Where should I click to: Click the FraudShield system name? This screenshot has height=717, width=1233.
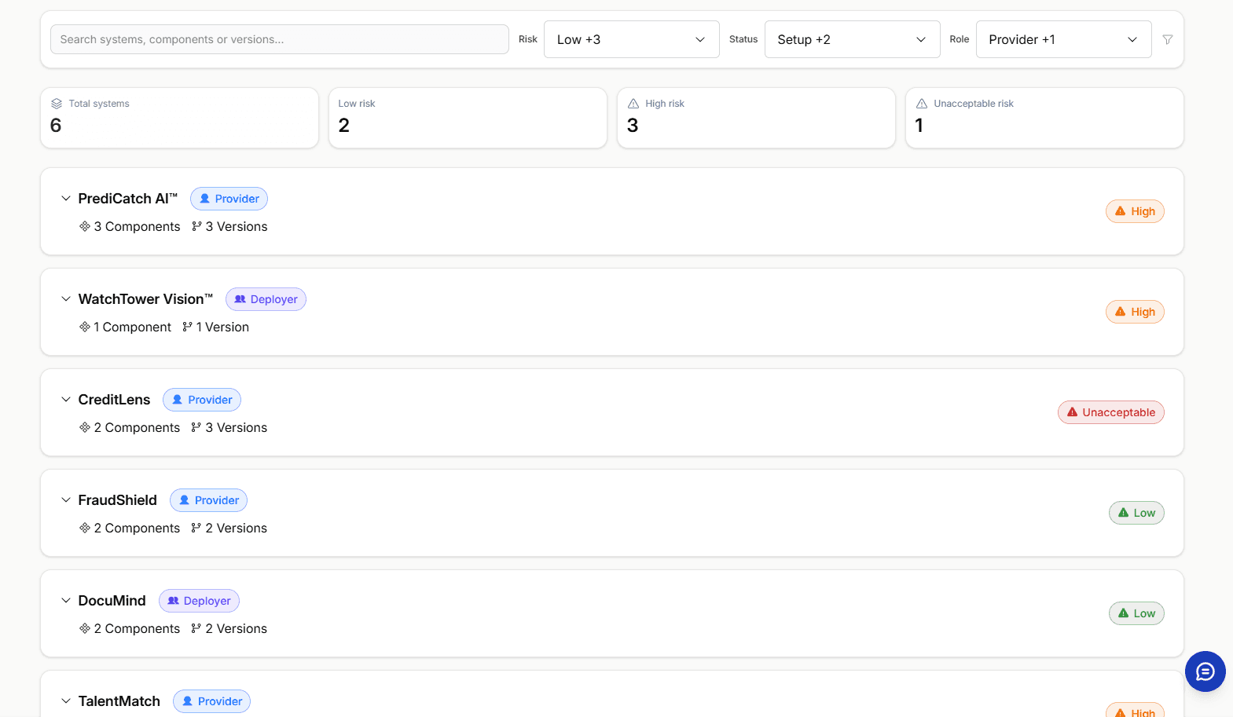click(x=118, y=500)
